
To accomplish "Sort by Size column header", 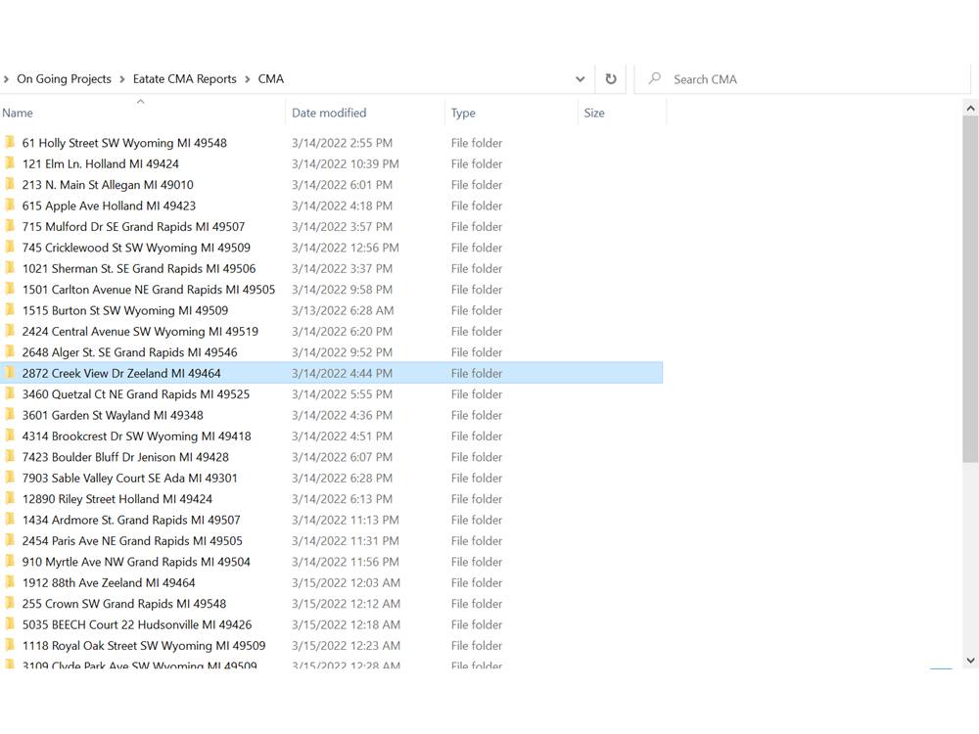I will (x=594, y=113).
